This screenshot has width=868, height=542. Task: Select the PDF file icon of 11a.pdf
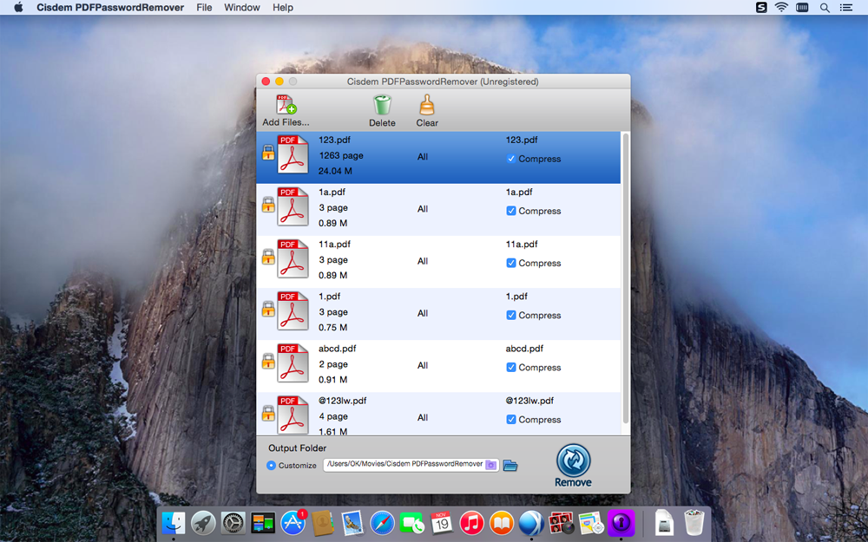[x=293, y=258]
